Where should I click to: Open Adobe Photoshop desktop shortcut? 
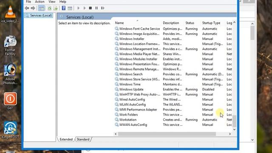[10, 74]
